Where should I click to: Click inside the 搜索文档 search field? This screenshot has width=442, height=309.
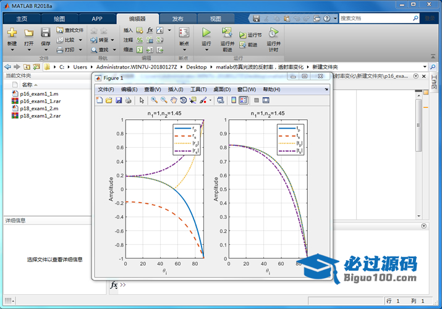pos(376,19)
